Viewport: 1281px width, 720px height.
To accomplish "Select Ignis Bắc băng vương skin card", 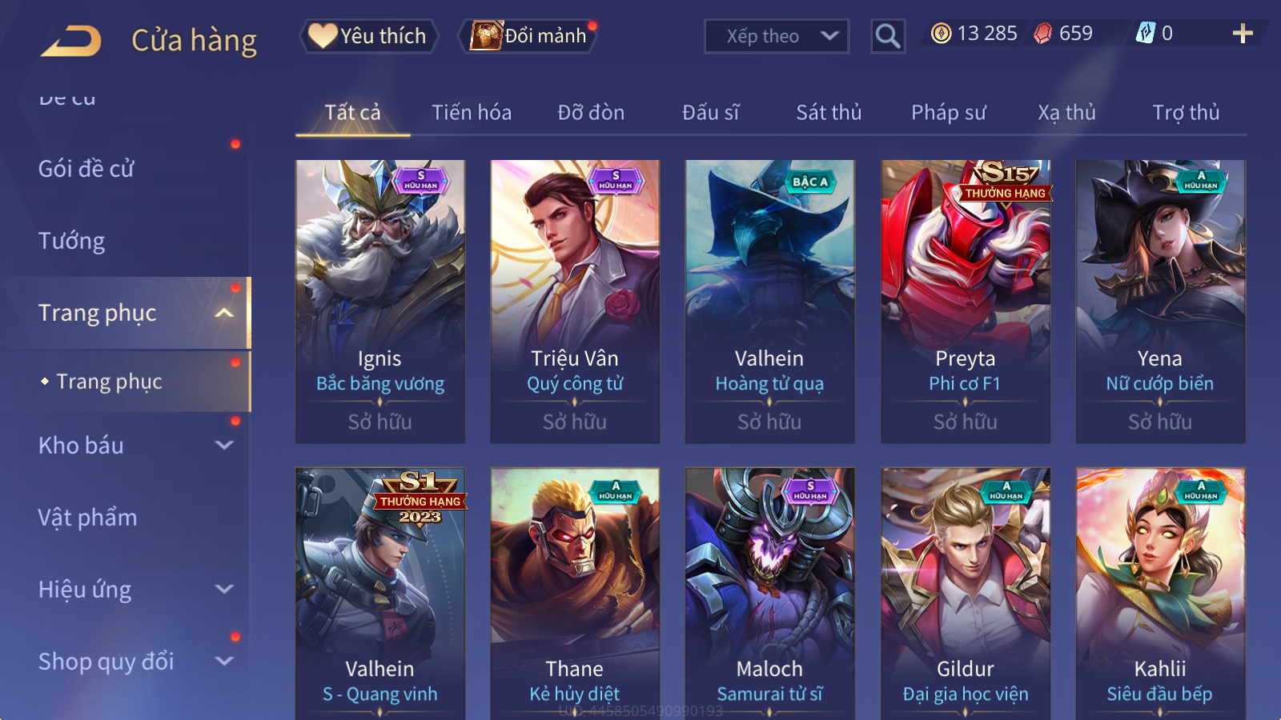I will pos(380,302).
